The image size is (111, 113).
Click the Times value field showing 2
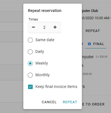(x=44, y=27)
